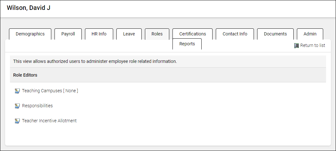Click the employee name Wilson, David J
This screenshot has width=336, height=151.
(x=29, y=8)
